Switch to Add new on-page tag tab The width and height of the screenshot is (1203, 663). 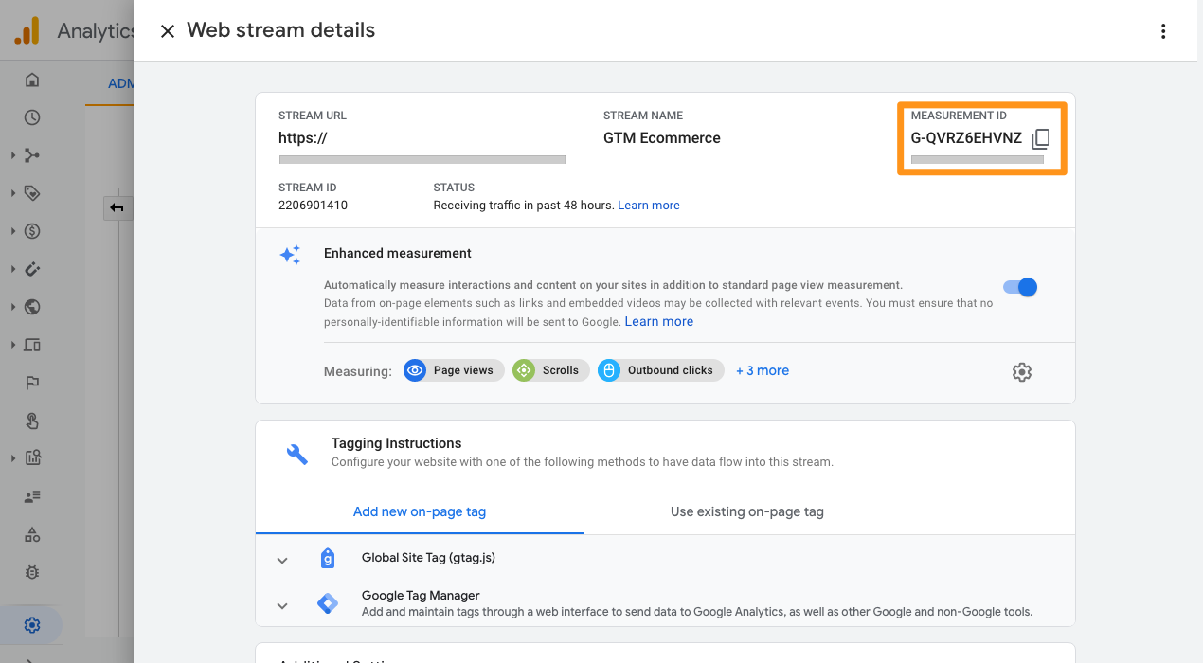click(x=420, y=511)
